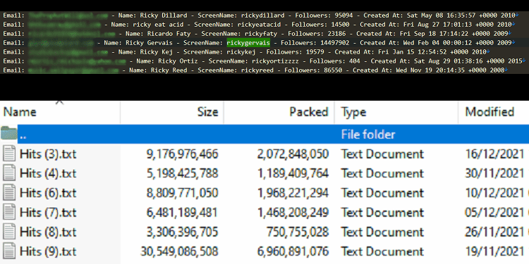
Task: Select the Hits (3).txt file name
Action: (x=48, y=154)
